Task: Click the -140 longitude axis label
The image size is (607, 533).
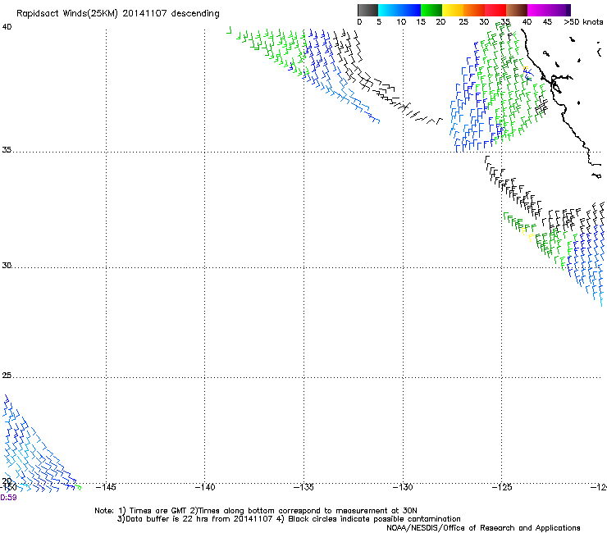Action: [x=205, y=487]
